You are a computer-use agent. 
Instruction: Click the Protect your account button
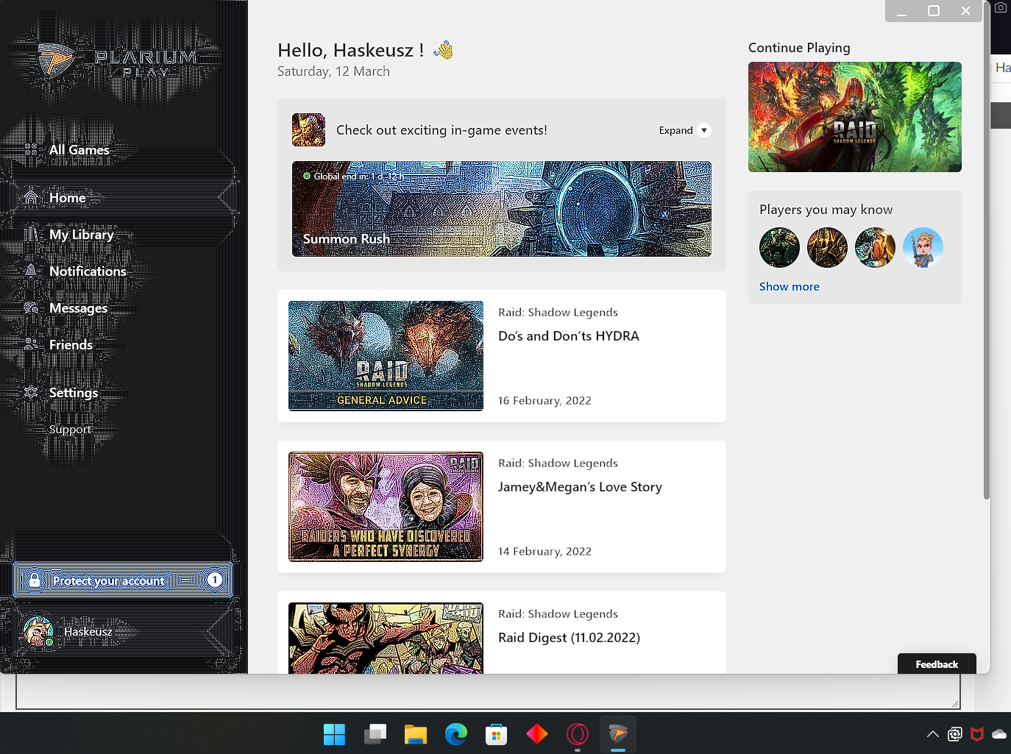point(123,580)
